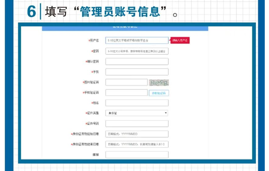Click the 证件号码 ID number field

[x=136, y=123]
